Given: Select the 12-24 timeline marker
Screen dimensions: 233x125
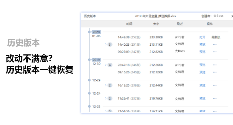Looking at the screenshot, I should [x=89, y=93].
